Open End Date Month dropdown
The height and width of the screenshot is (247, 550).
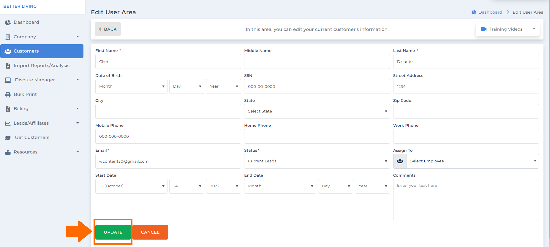280,186
